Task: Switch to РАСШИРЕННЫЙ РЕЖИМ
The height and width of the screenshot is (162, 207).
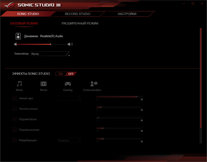Action: click(x=80, y=23)
